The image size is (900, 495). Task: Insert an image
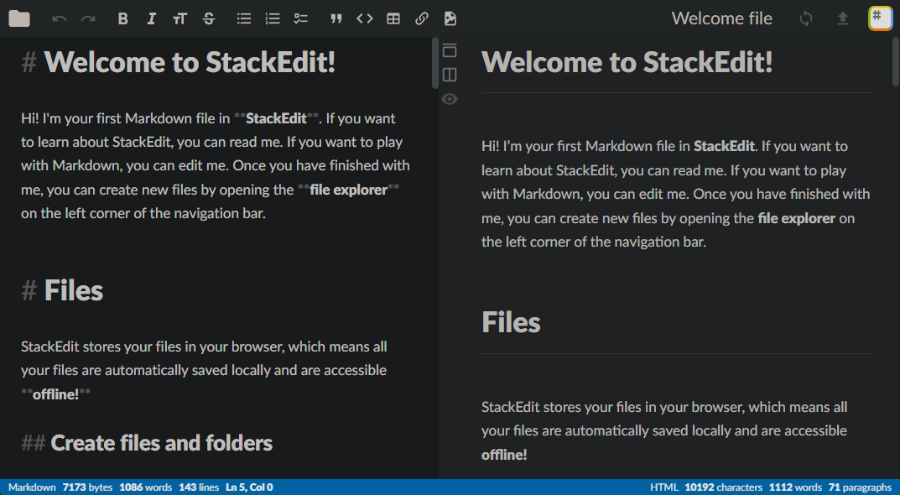pos(450,18)
